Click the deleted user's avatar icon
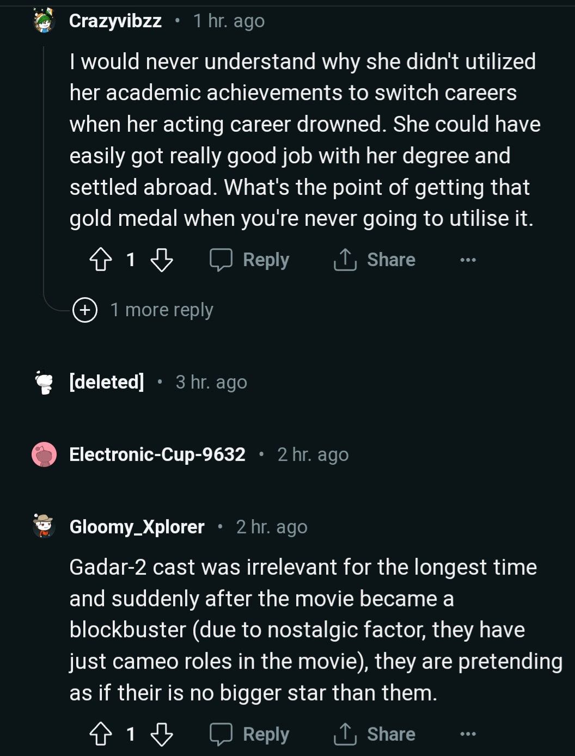575x756 pixels. [44, 382]
